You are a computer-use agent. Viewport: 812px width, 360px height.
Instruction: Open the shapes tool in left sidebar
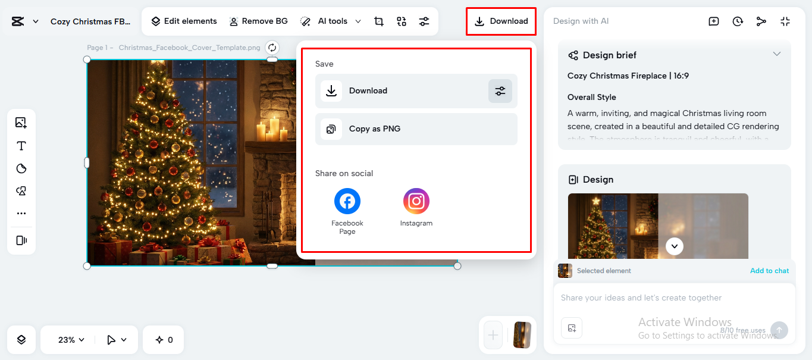[x=21, y=191]
